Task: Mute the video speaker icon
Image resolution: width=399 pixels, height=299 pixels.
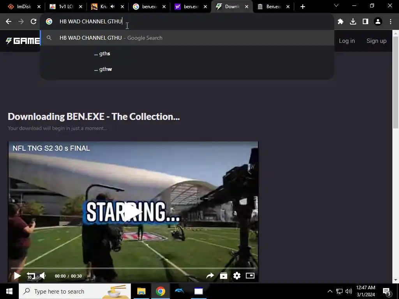Action: click(x=43, y=276)
